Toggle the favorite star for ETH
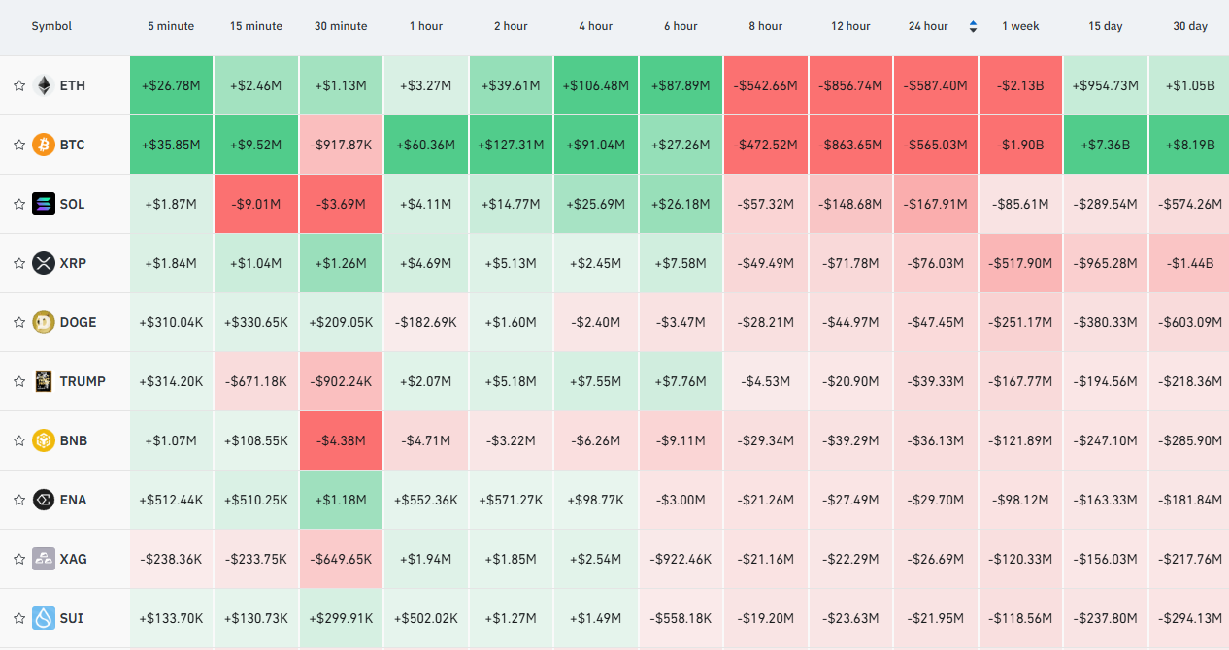 [18, 85]
